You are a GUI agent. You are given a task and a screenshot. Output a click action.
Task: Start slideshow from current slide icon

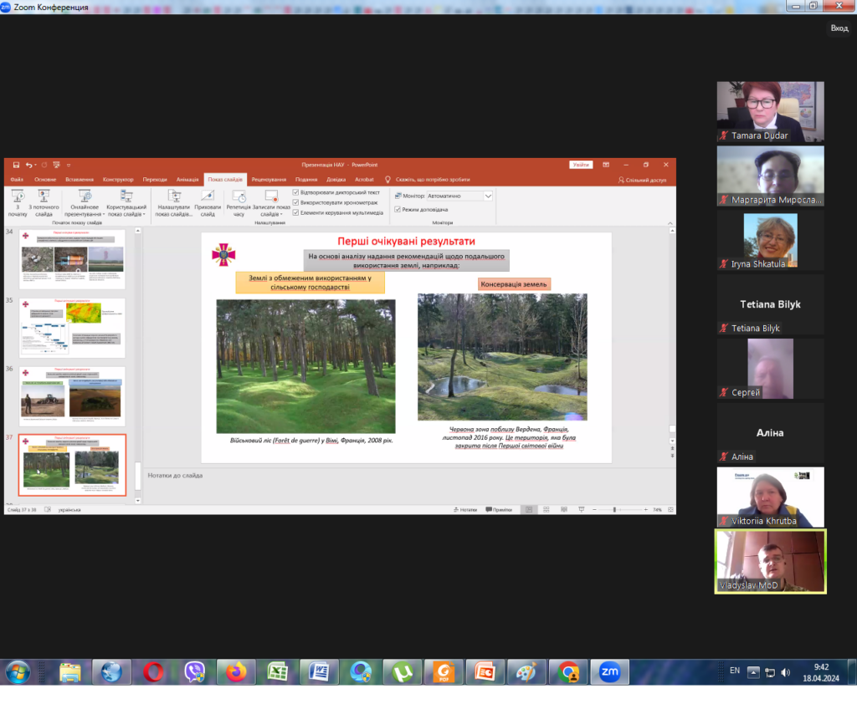coord(44,196)
